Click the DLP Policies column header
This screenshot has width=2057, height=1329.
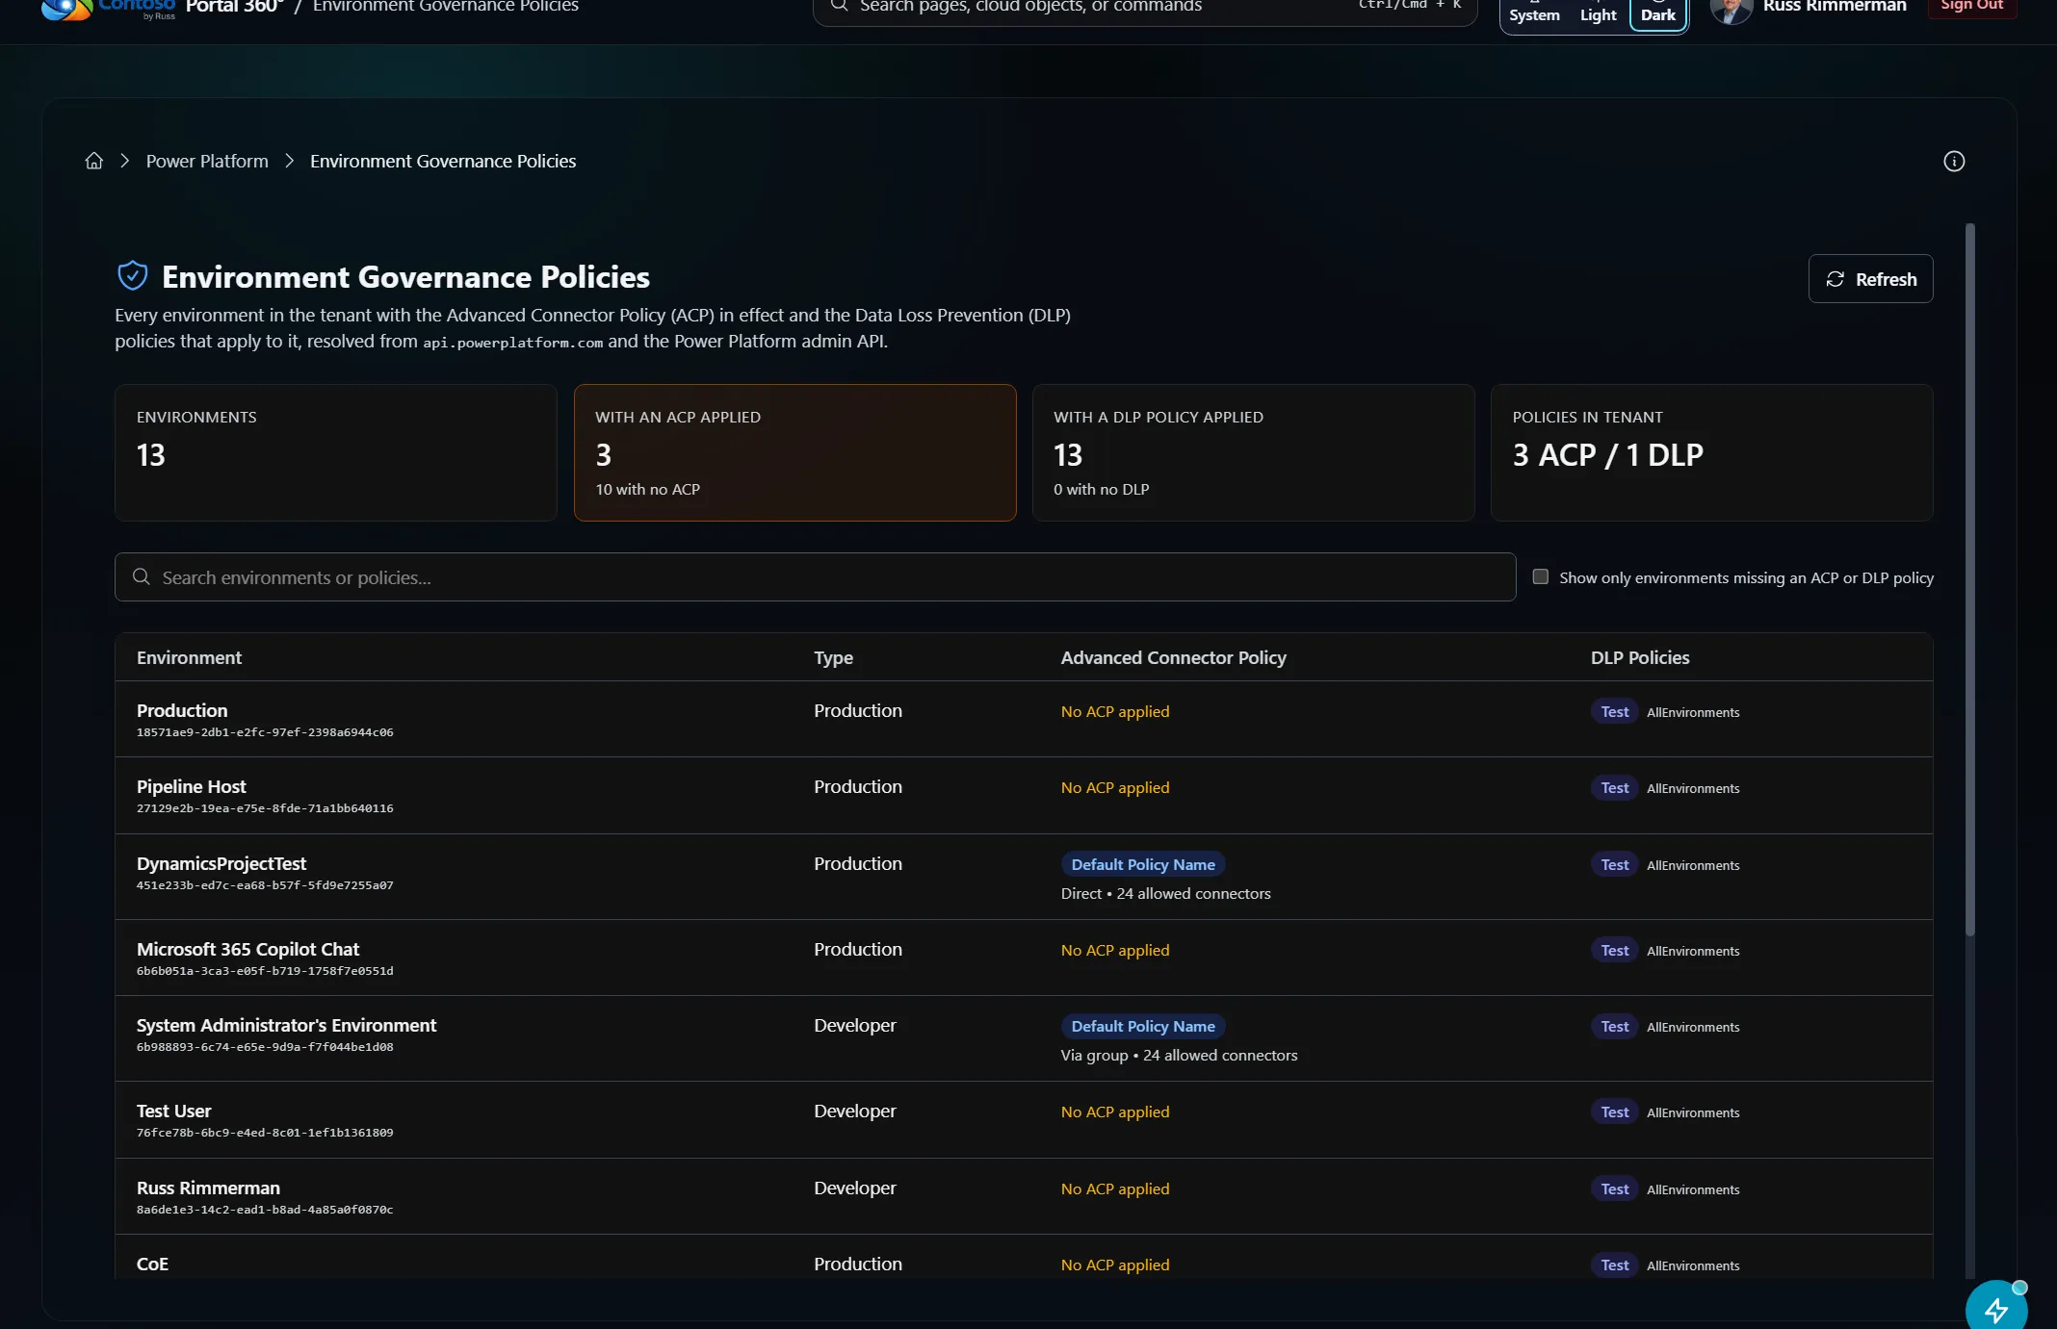click(x=1639, y=657)
